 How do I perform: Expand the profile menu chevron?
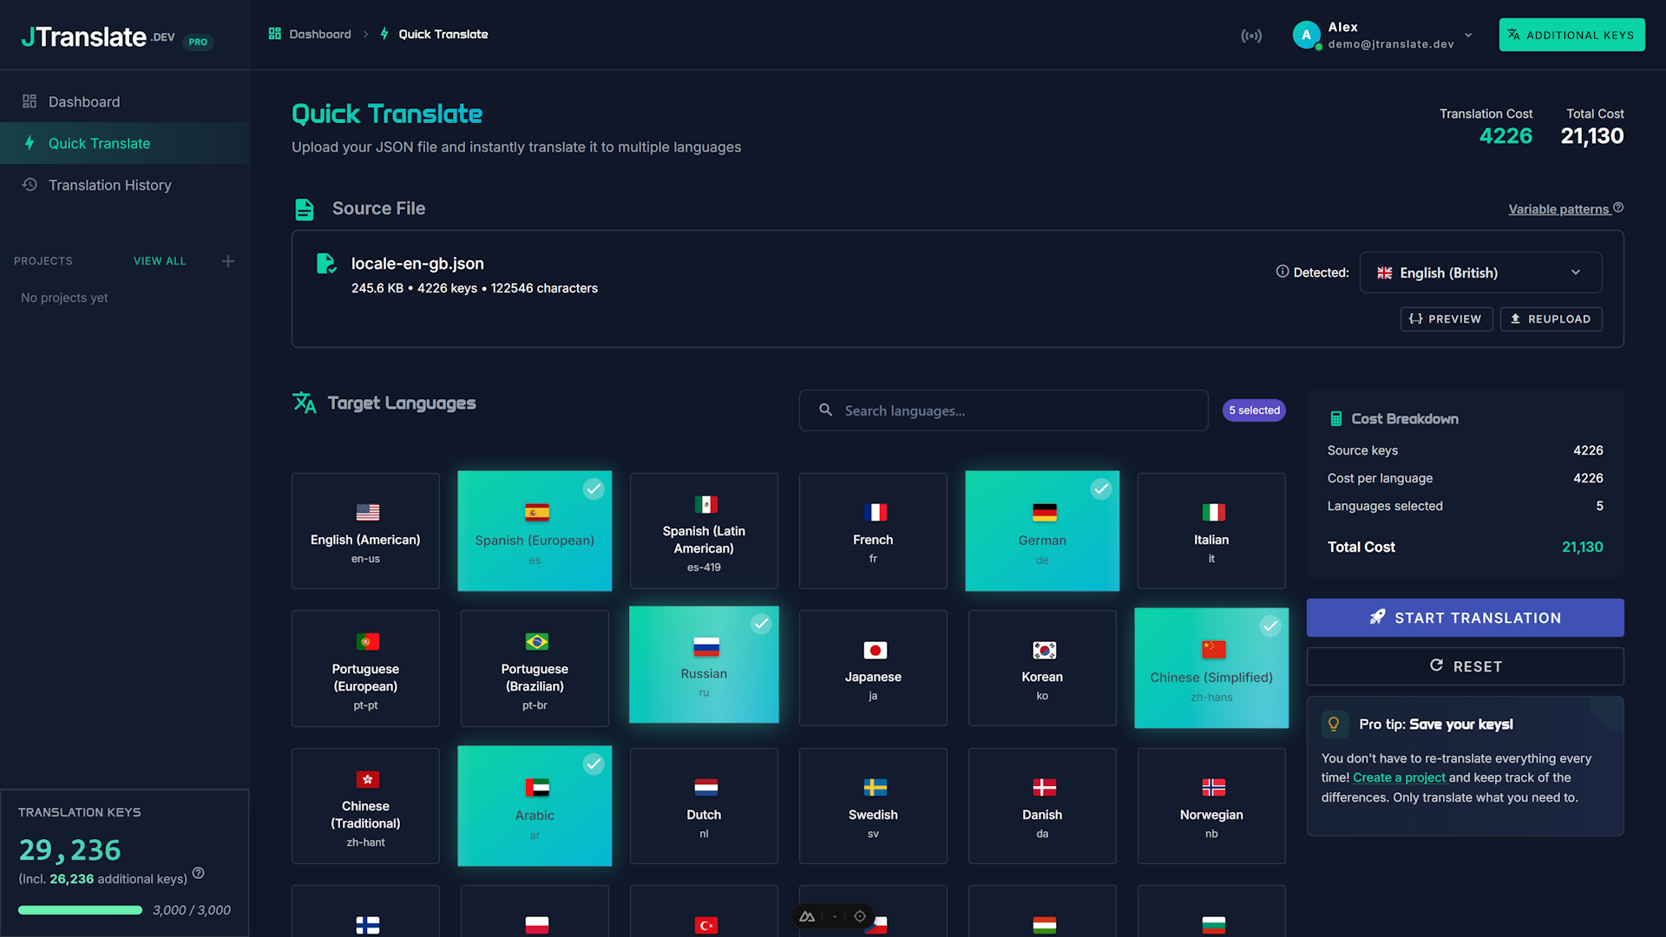1466,35
